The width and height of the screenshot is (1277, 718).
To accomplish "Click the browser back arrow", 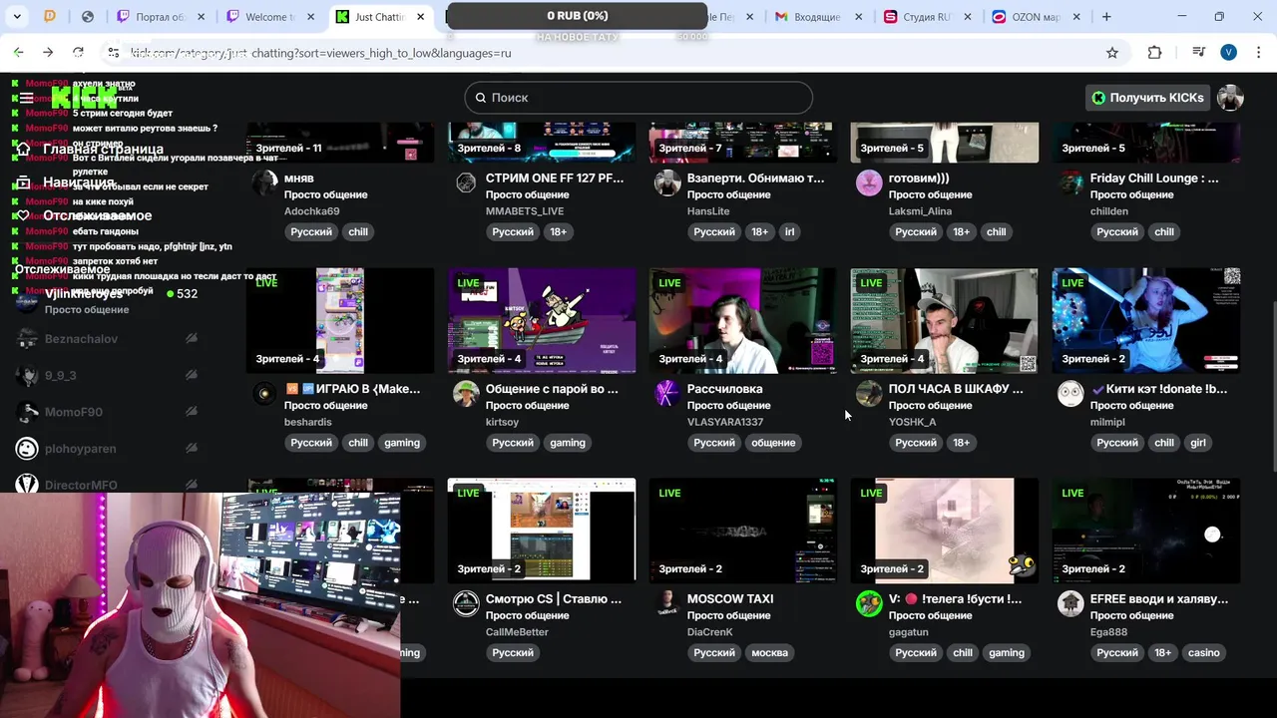I will click(19, 52).
